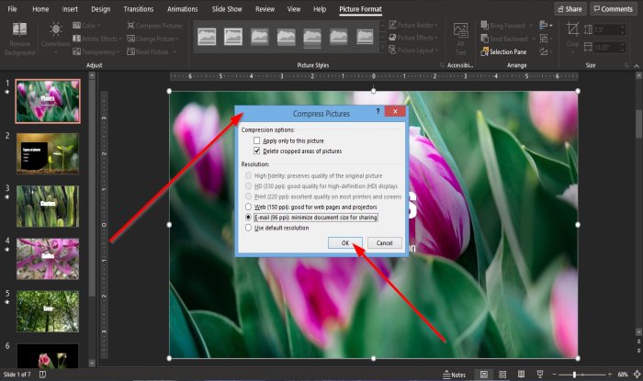Uncheck Delete cropped areas of pictures
Screen dimensions: 643x381
(x=257, y=150)
